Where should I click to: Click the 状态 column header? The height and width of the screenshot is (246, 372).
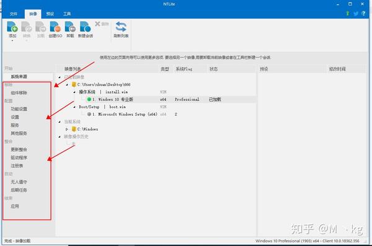(x=232, y=69)
